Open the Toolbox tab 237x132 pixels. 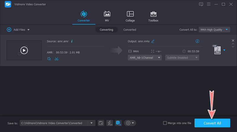pos(153,17)
